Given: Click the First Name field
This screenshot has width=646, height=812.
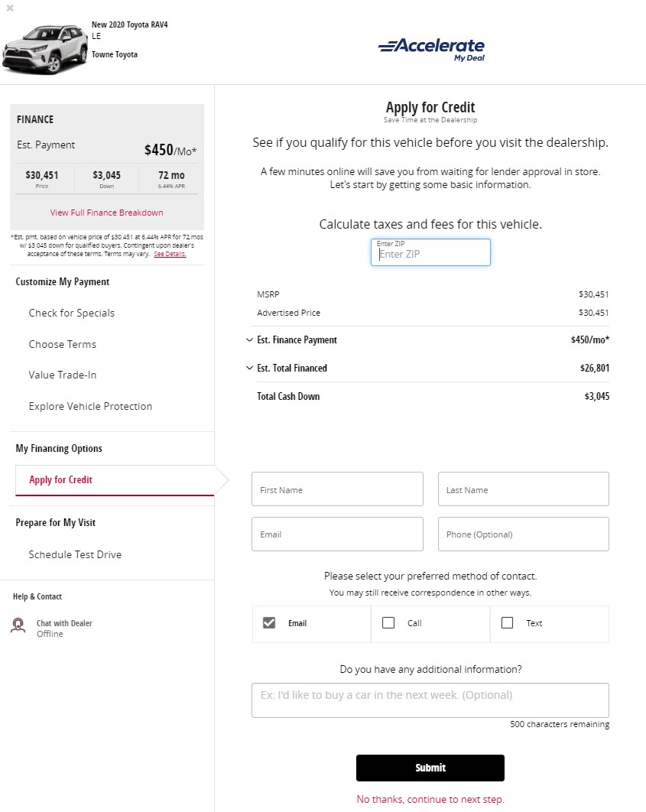Looking at the screenshot, I should pyautogui.click(x=337, y=489).
